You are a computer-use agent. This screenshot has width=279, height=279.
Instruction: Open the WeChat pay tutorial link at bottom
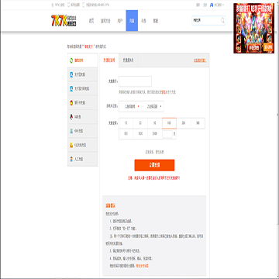click(143, 266)
